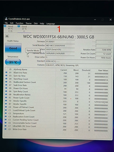Click the 31 °C temperature button

(x=13, y=62)
